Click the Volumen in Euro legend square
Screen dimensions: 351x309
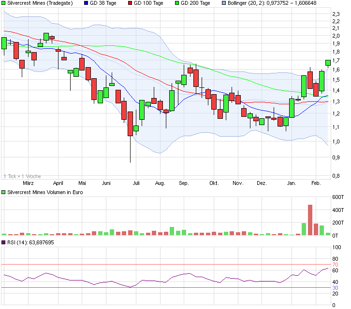[3, 192]
